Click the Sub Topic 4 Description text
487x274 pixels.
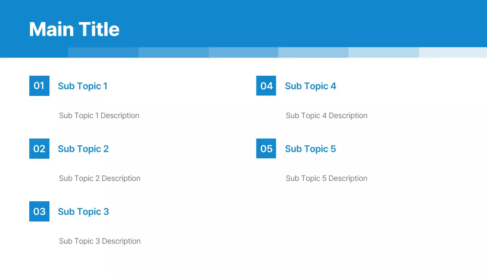(326, 116)
